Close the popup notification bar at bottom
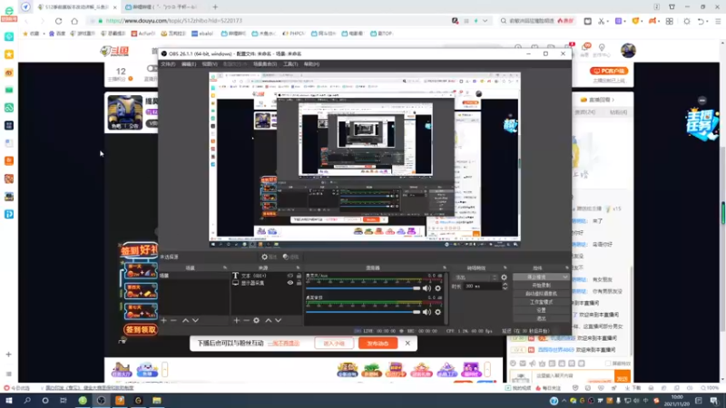Screen dimensions: 726x408 [407, 344]
